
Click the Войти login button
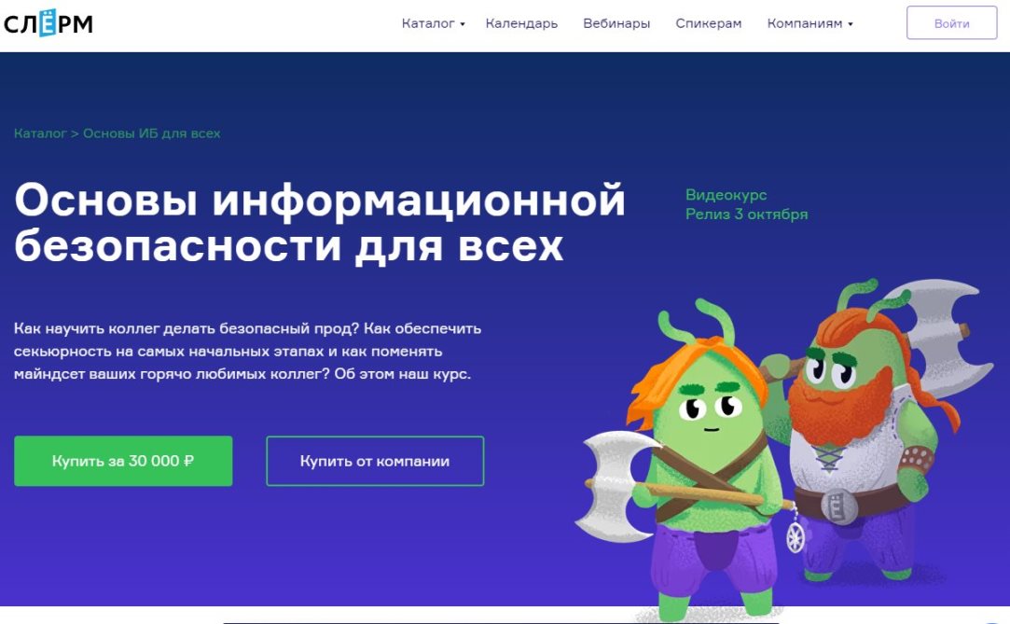(x=951, y=23)
